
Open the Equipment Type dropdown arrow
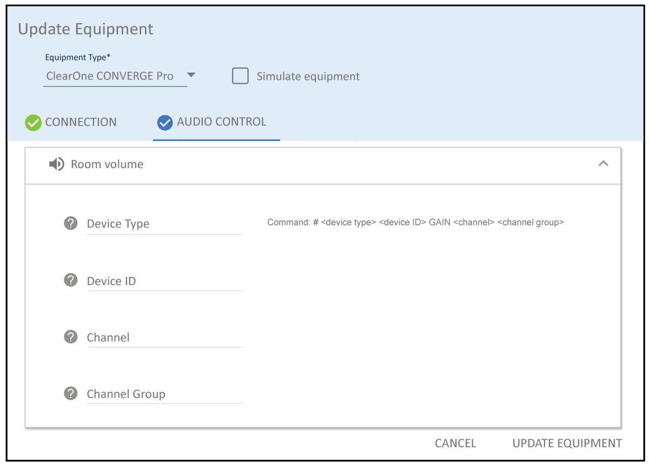point(191,75)
